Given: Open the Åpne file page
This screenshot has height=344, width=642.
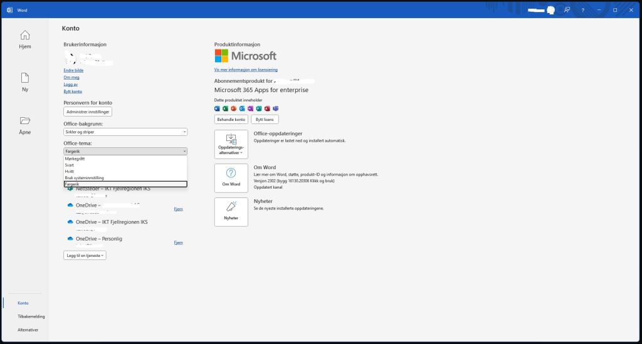Looking at the screenshot, I should 25,125.
